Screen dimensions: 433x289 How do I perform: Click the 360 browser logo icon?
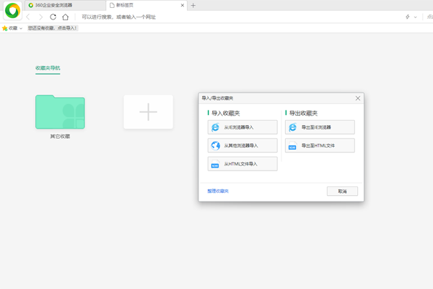tap(12, 11)
